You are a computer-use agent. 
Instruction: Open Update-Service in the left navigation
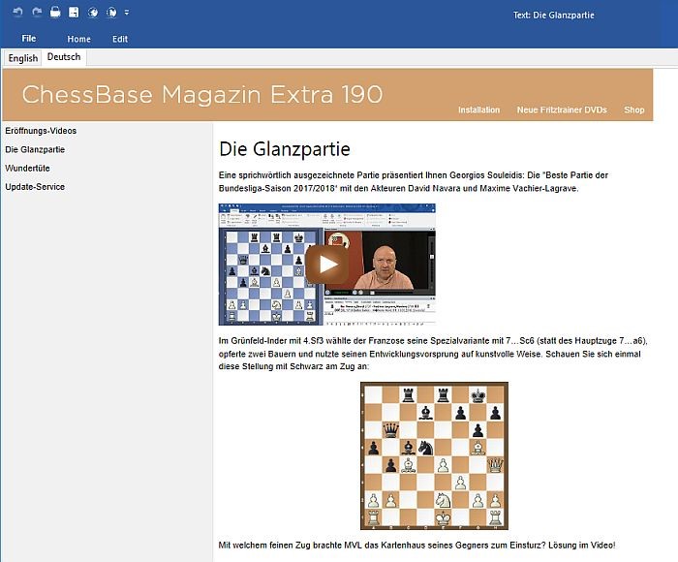[35, 186]
